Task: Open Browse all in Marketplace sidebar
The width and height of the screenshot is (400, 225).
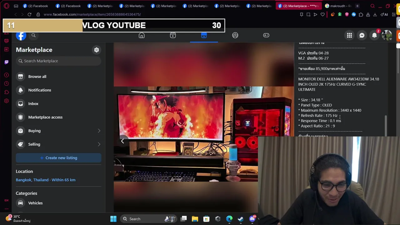Action: coord(58,77)
